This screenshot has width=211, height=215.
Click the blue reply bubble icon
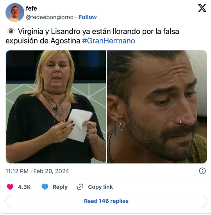(x=45, y=187)
